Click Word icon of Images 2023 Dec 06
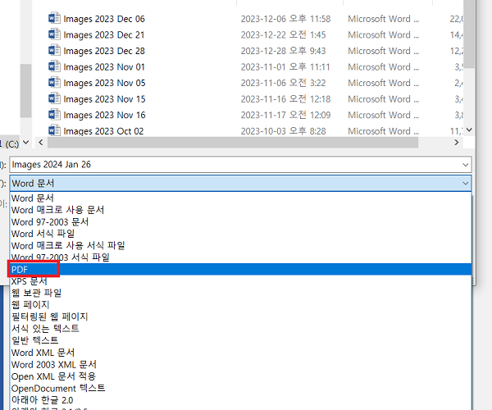 point(54,18)
